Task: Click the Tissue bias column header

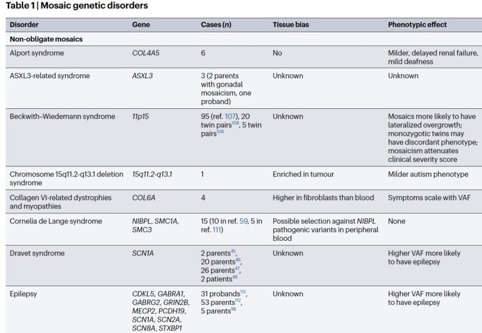Action: click(x=291, y=25)
